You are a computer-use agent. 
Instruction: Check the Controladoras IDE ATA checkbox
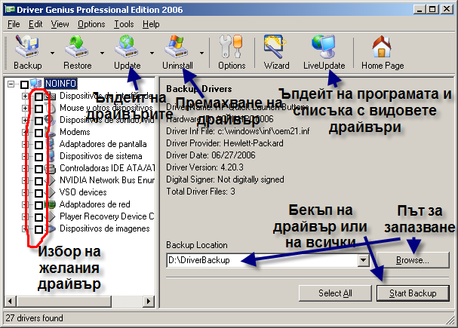pos(38,169)
